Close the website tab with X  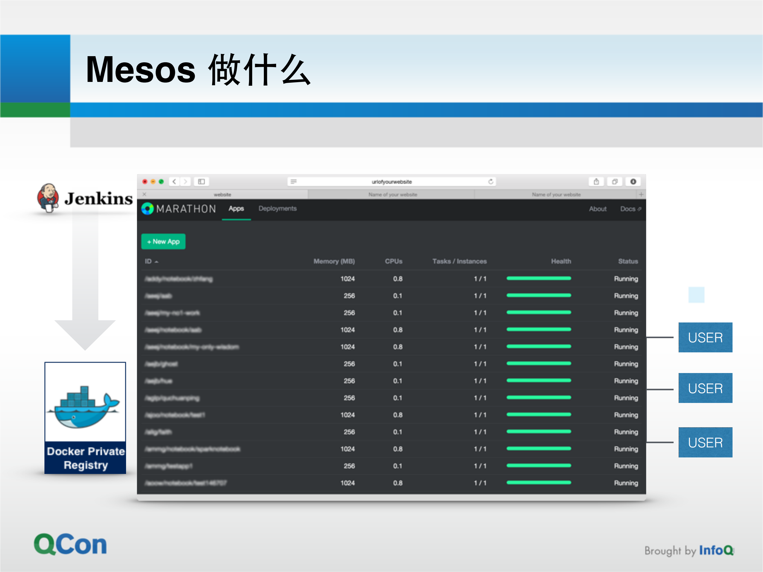pos(144,194)
